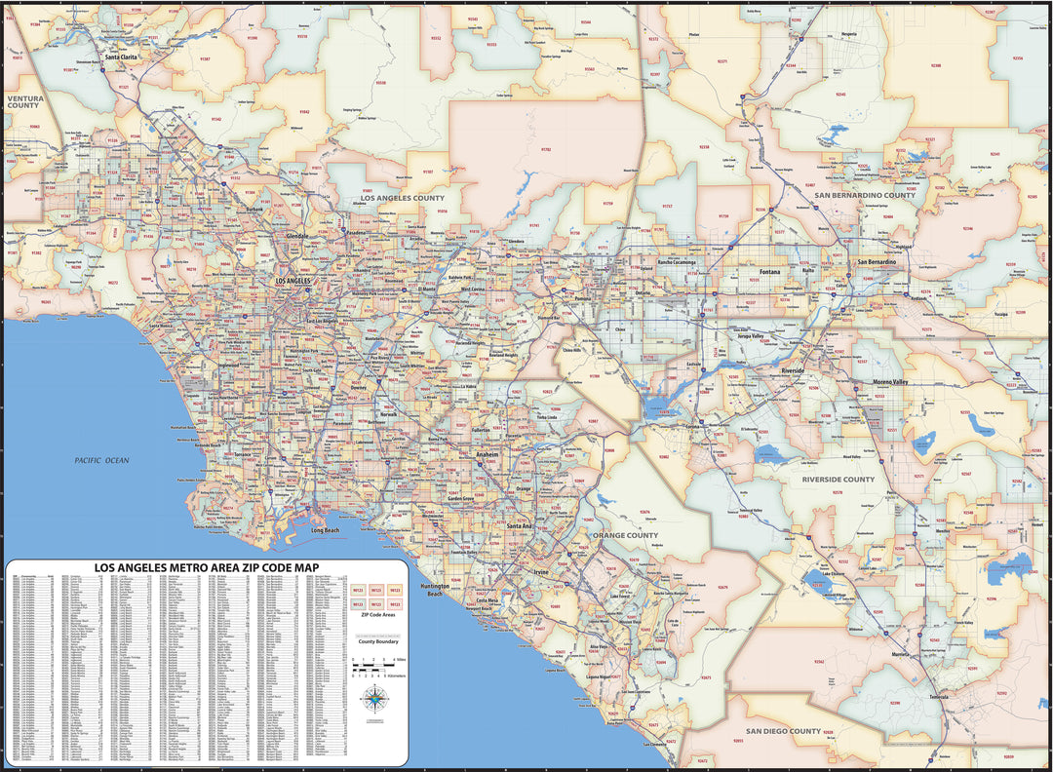The image size is (1053, 772).
Task: Click the publisher logo below the compass rose
Action: tap(374, 719)
